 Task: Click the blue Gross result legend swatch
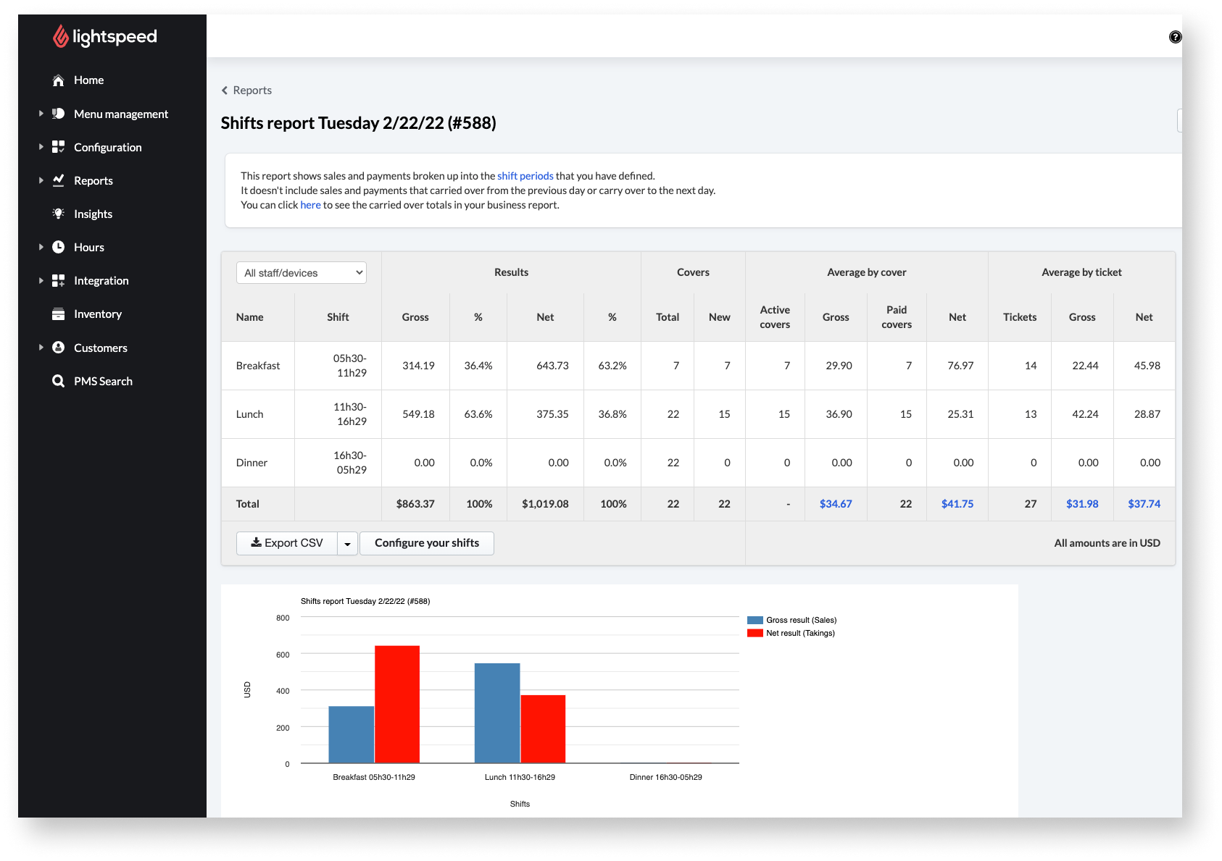755,621
